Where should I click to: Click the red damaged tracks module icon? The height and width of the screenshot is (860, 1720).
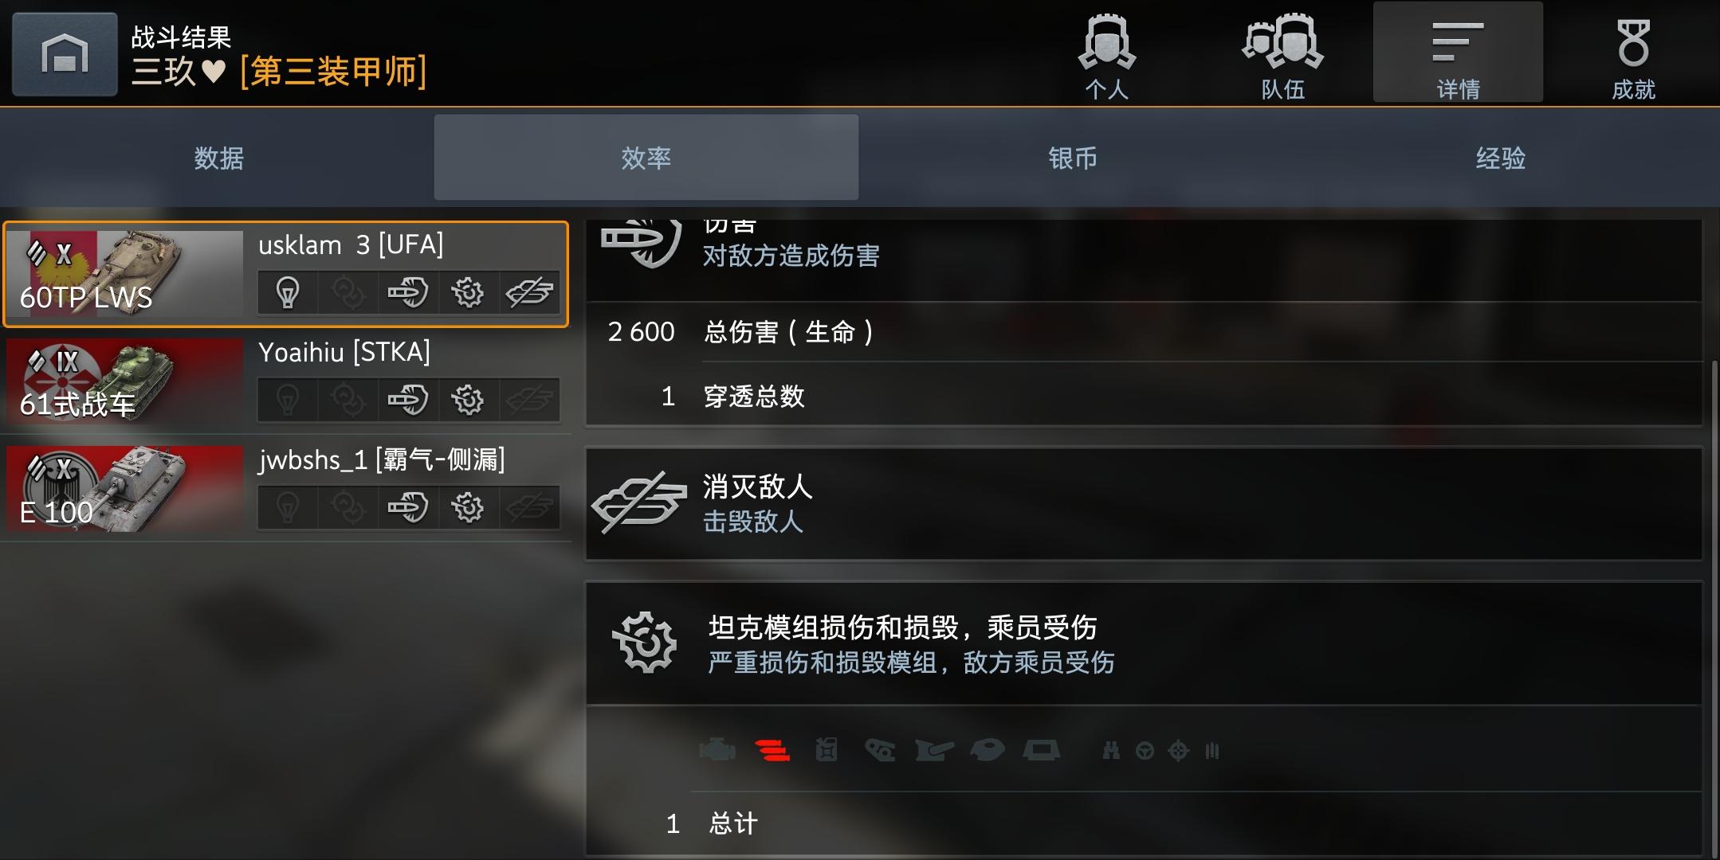click(x=772, y=750)
